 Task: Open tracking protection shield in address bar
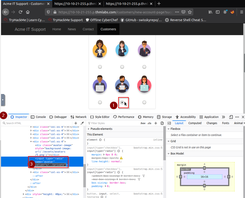click(x=48, y=12)
